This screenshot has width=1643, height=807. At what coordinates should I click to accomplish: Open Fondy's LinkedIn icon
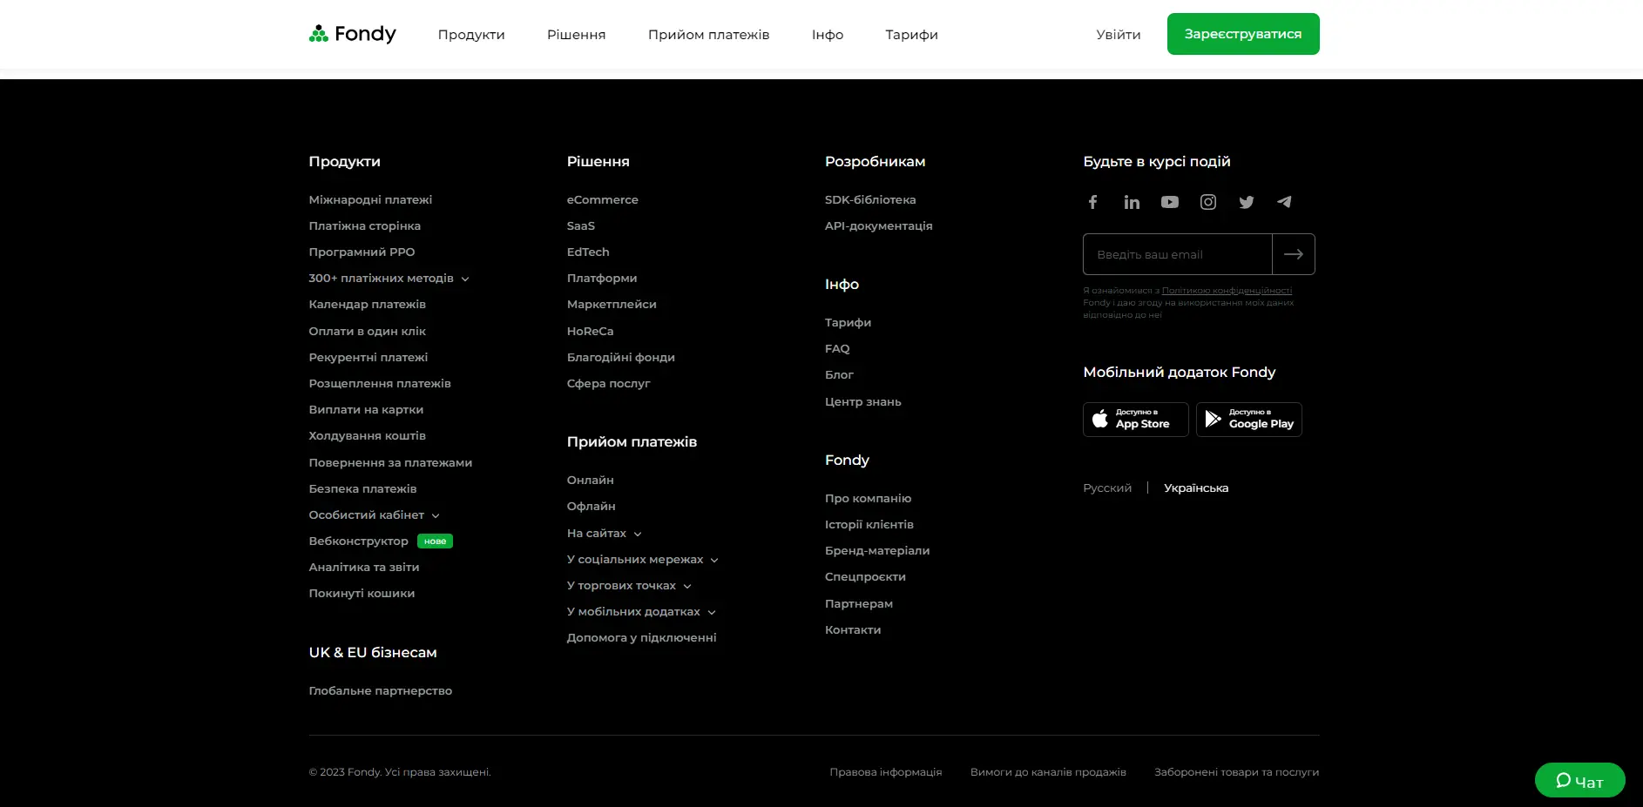pyautogui.click(x=1132, y=202)
